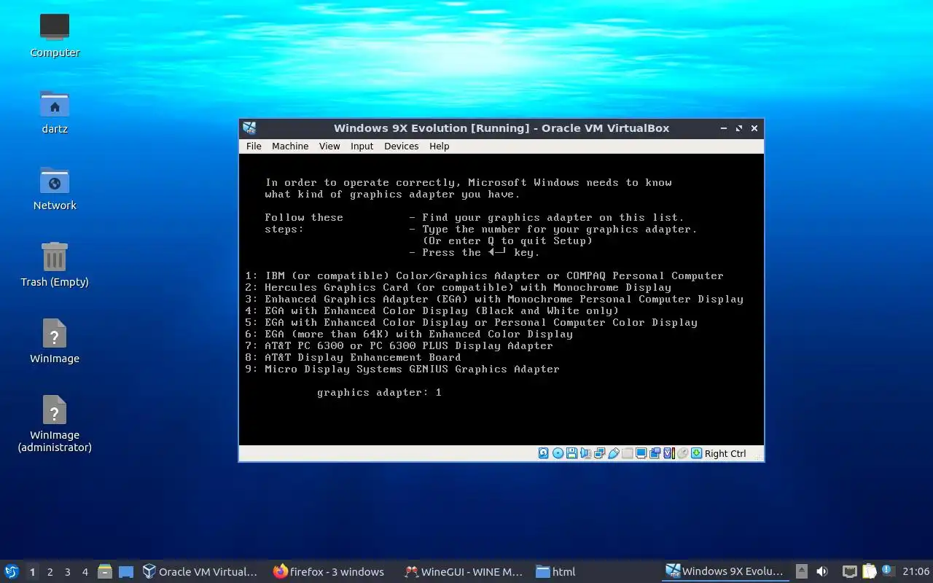Image resolution: width=933 pixels, height=583 pixels.
Task: Open the Lubuntu start menu
Action: point(12,571)
